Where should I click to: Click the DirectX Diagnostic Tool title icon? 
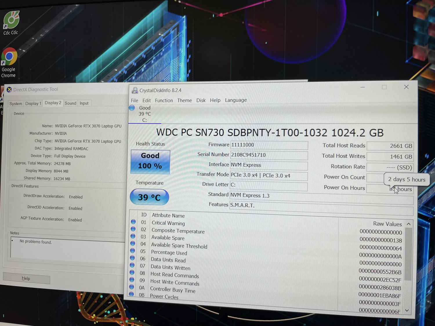9,90
